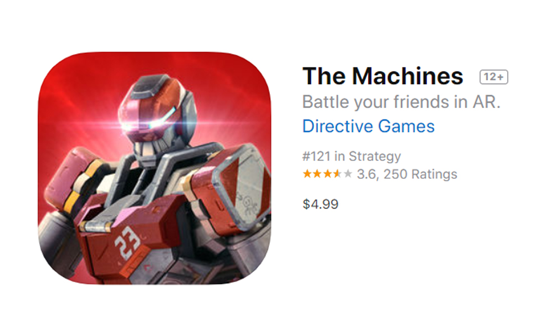554x332 pixels.
Task: Click the 12+ age rating badge
Action: 494,77
